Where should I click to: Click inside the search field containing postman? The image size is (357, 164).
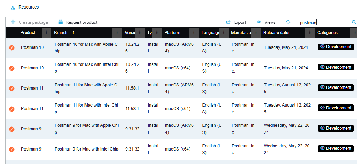click(x=325, y=22)
